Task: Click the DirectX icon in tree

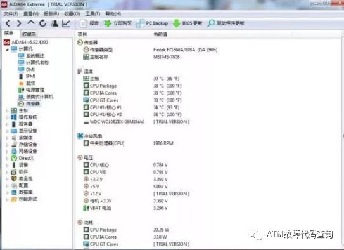Action: [14, 158]
